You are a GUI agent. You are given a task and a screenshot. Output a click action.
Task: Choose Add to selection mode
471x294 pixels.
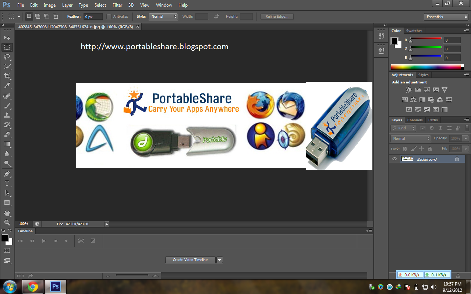coord(38,17)
